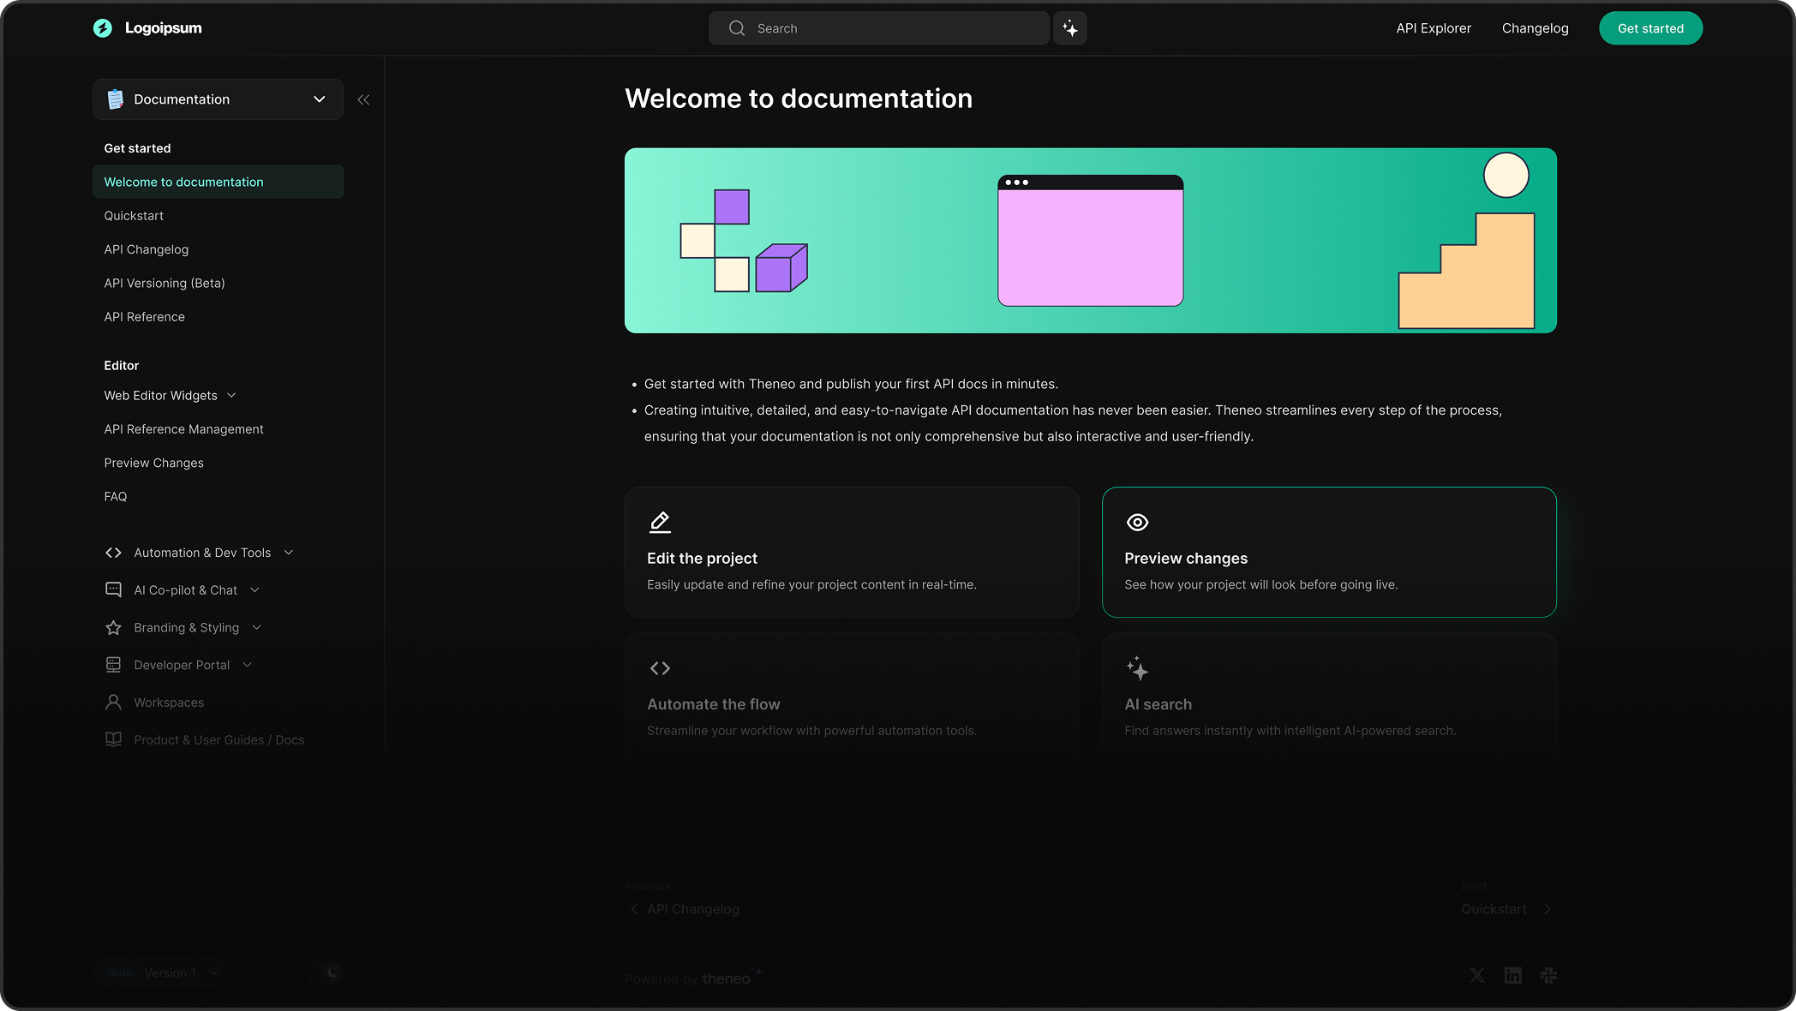Open API Reference in sidebar

pos(145,317)
